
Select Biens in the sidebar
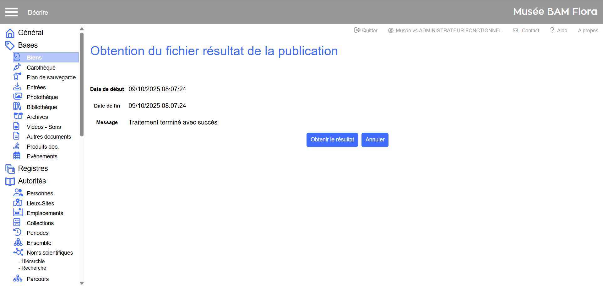click(x=34, y=57)
